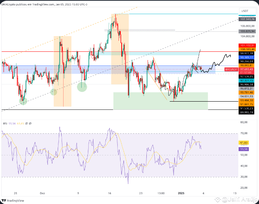Viewport: 259px width, 204px height.
Task: Click the Dez label on time axis
Action: [42, 193]
